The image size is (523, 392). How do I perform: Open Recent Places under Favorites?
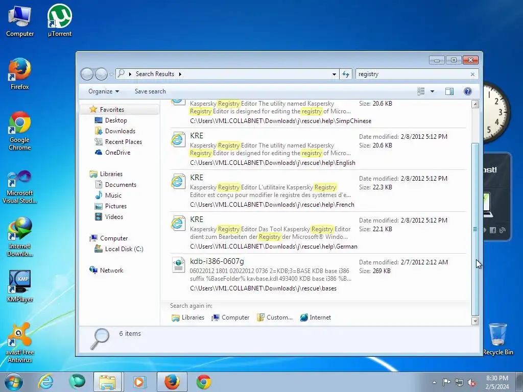point(124,142)
